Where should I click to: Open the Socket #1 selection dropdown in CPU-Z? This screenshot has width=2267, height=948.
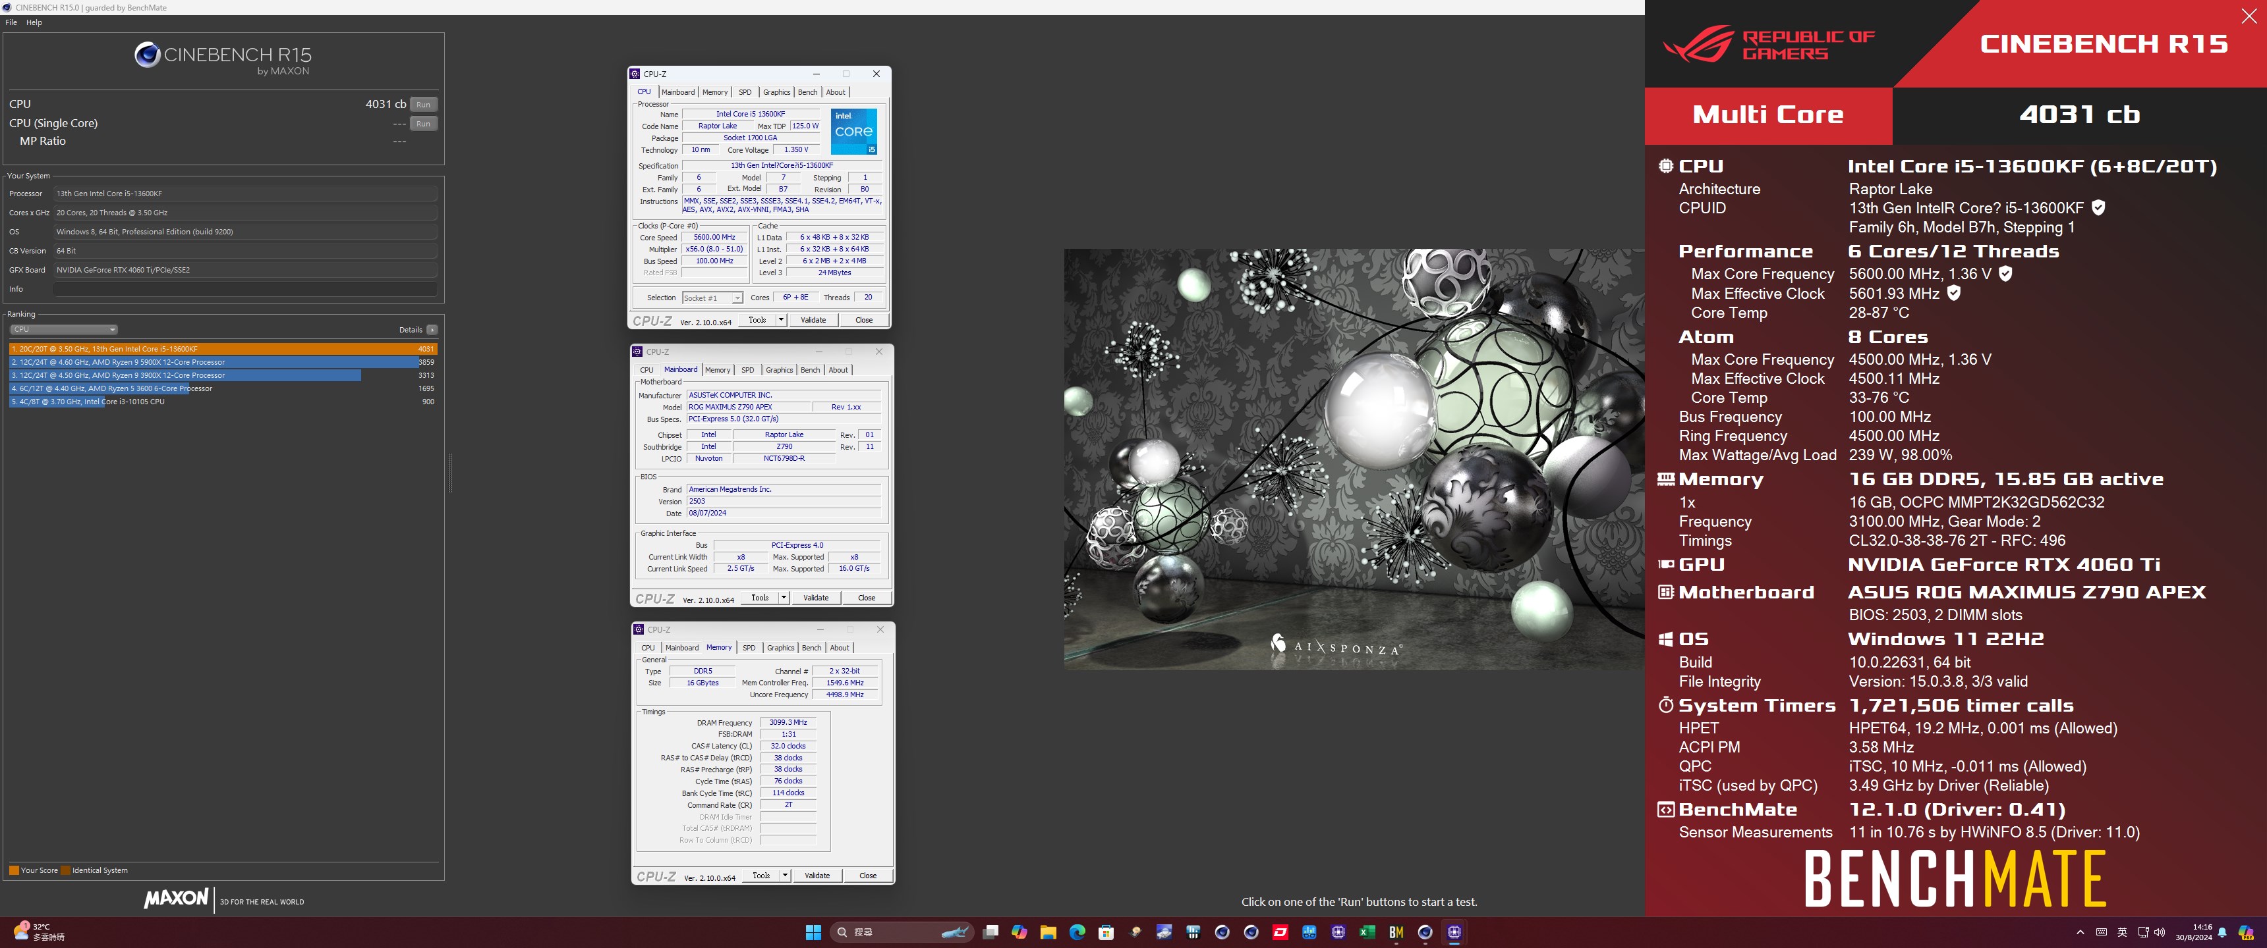(713, 298)
